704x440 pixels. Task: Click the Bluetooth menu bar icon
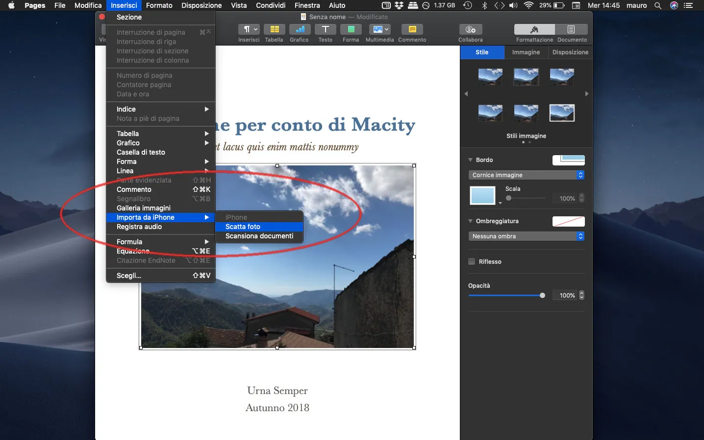coord(484,5)
